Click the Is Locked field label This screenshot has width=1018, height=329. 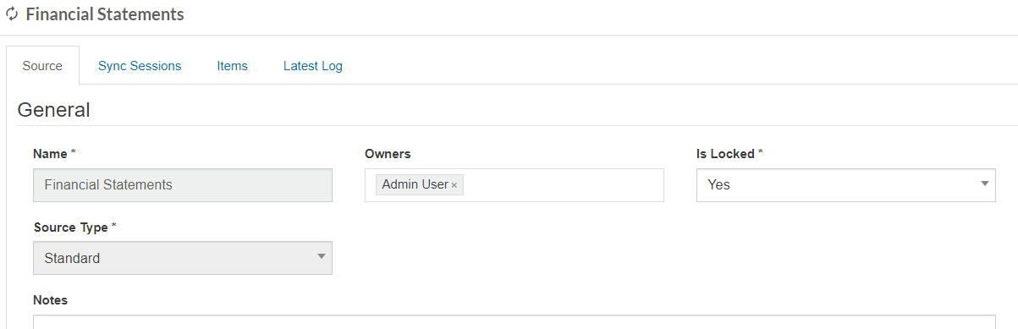[729, 154]
